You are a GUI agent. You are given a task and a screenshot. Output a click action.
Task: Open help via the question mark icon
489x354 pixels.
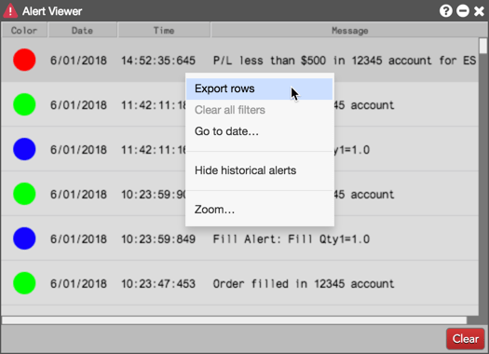[445, 11]
